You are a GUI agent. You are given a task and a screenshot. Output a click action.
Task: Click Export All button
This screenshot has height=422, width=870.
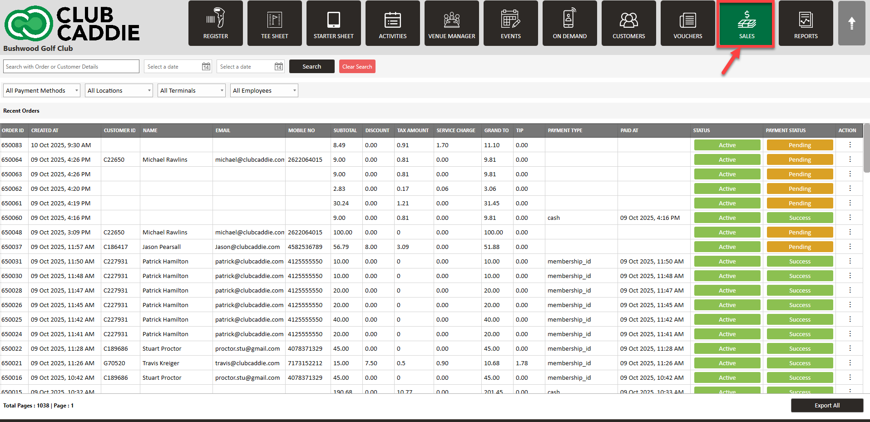(x=826, y=406)
